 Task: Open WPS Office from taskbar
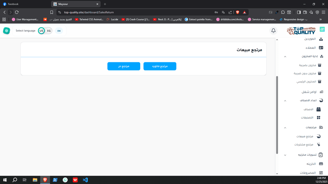pyautogui.click(x=75, y=180)
